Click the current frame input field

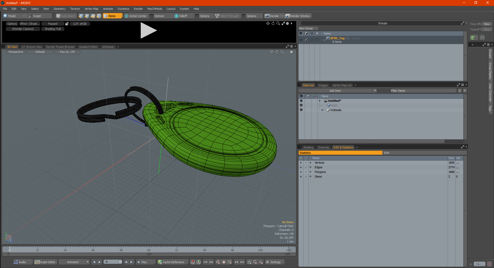click(x=111, y=262)
